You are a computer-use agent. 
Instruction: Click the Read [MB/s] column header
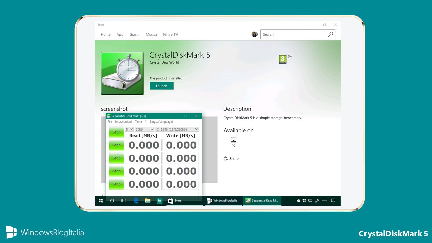click(143, 136)
